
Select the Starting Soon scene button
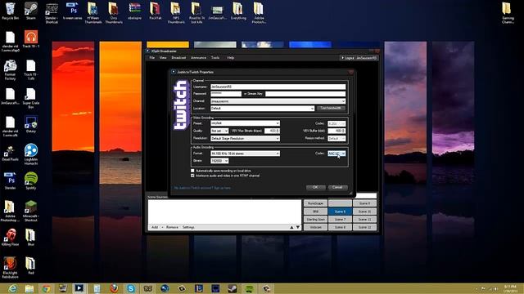click(315, 220)
